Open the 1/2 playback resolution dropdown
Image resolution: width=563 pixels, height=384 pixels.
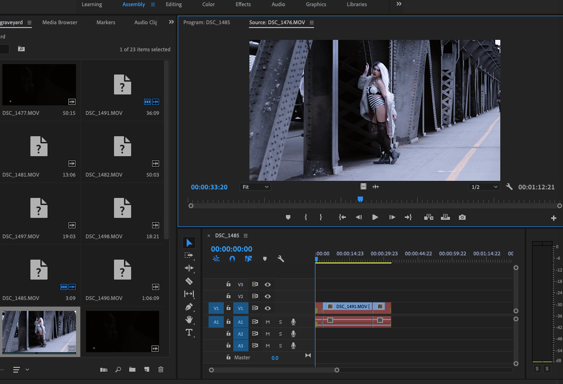(x=484, y=187)
